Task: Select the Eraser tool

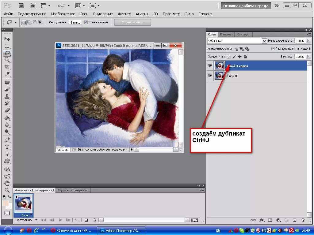Action: [7, 110]
